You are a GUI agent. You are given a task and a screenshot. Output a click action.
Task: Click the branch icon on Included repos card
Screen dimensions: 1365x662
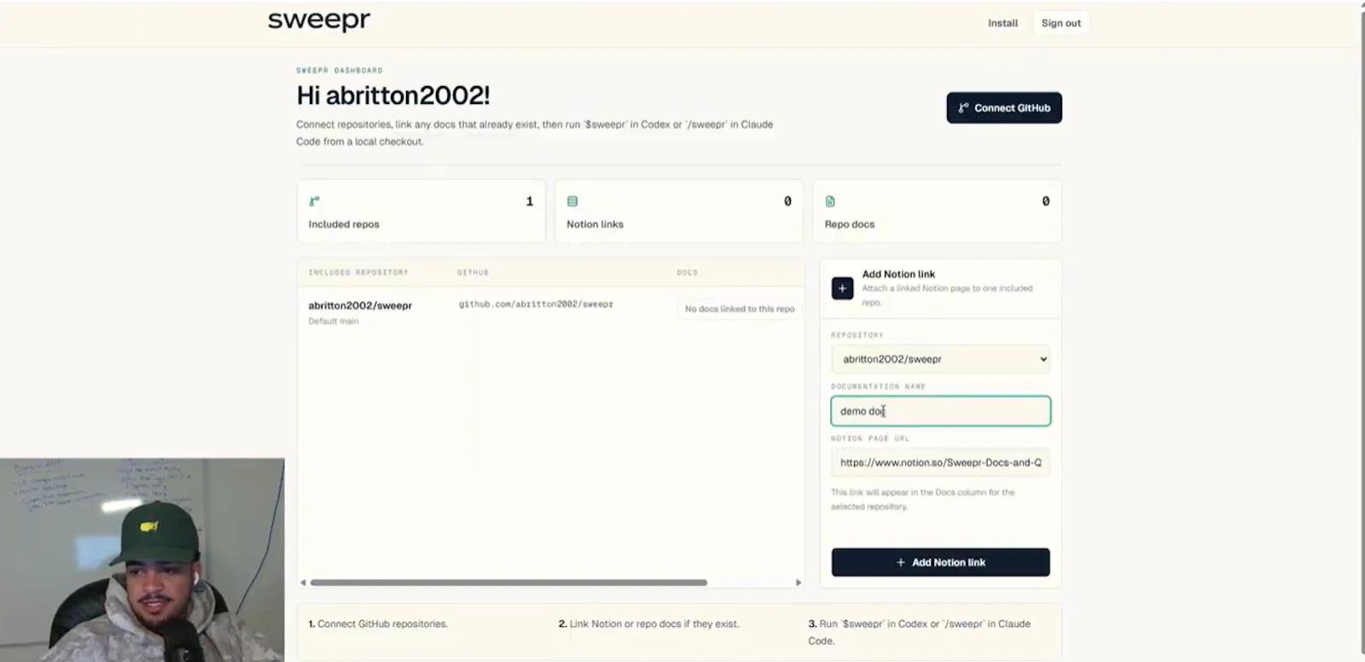(315, 201)
